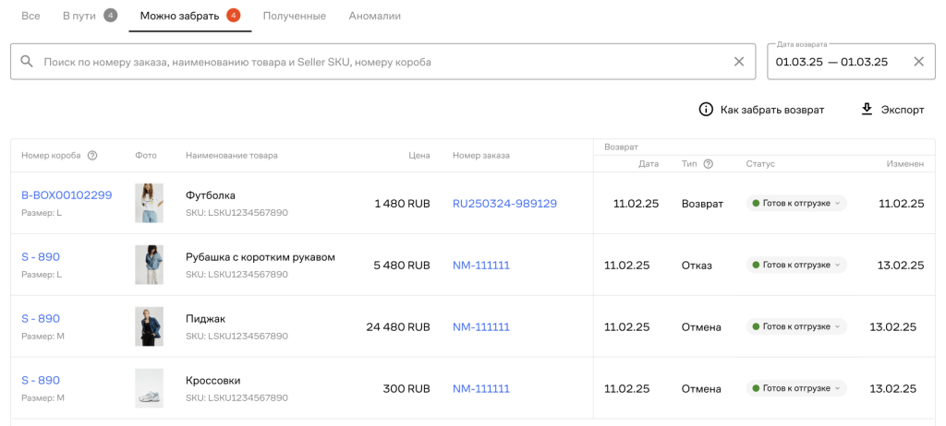The height and width of the screenshot is (426, 946).
Task: Open order NM-111111 in Рубашка row
Action: [480, 266]
